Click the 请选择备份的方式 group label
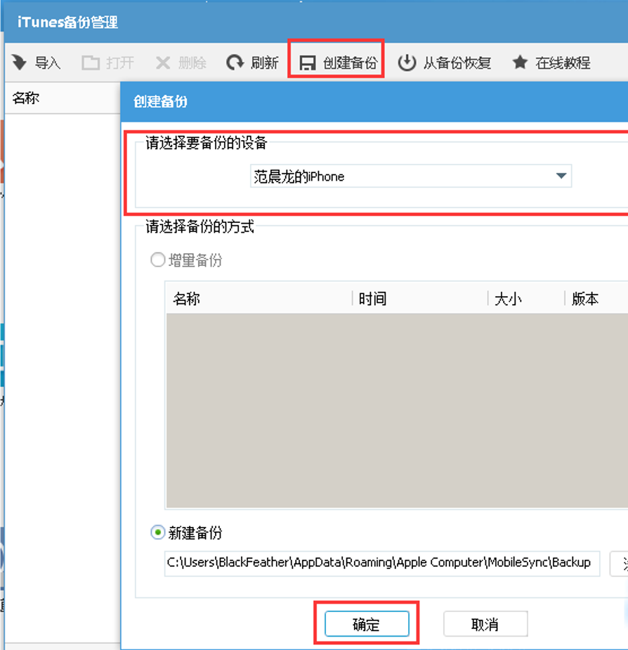 tap(199, 227)
